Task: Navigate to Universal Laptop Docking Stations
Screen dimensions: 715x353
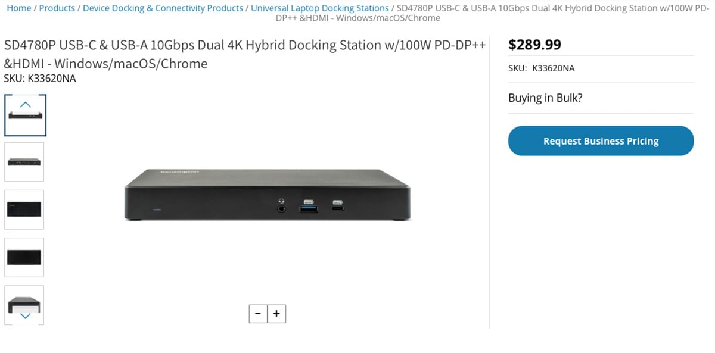Action: [319, 8]
